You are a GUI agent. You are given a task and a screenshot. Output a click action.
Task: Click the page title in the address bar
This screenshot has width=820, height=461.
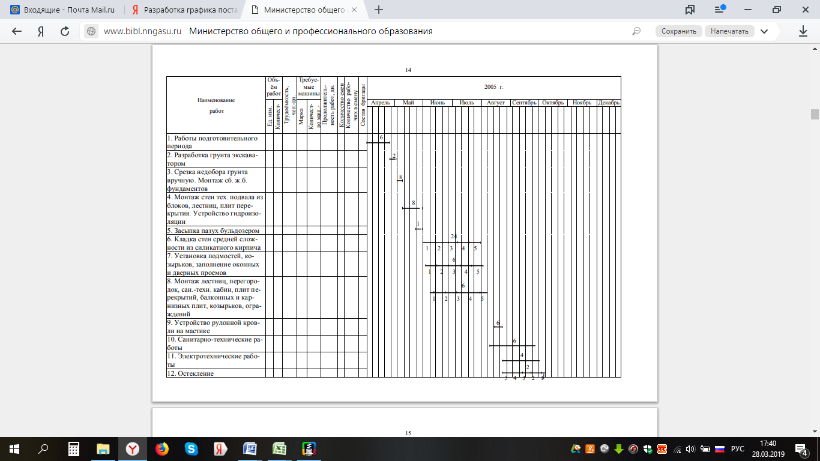coord(310,31)
